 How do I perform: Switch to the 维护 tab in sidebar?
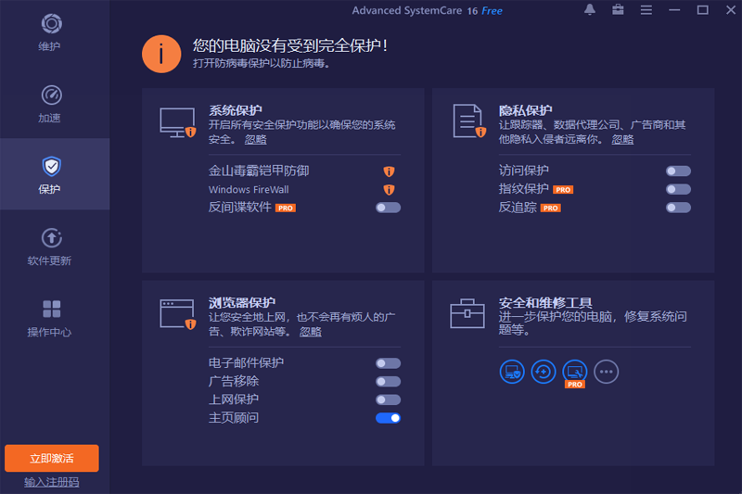(x=50, y=32)
